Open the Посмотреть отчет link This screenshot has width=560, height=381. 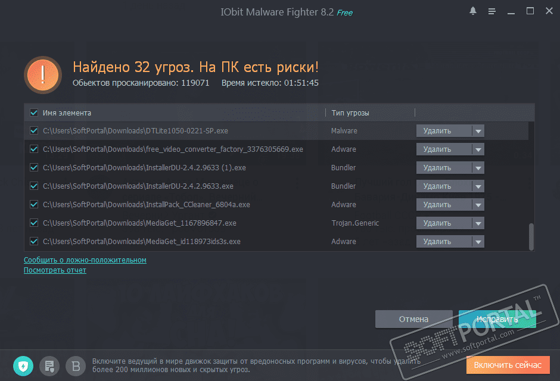pyautogui.click(x=55, y=270)
